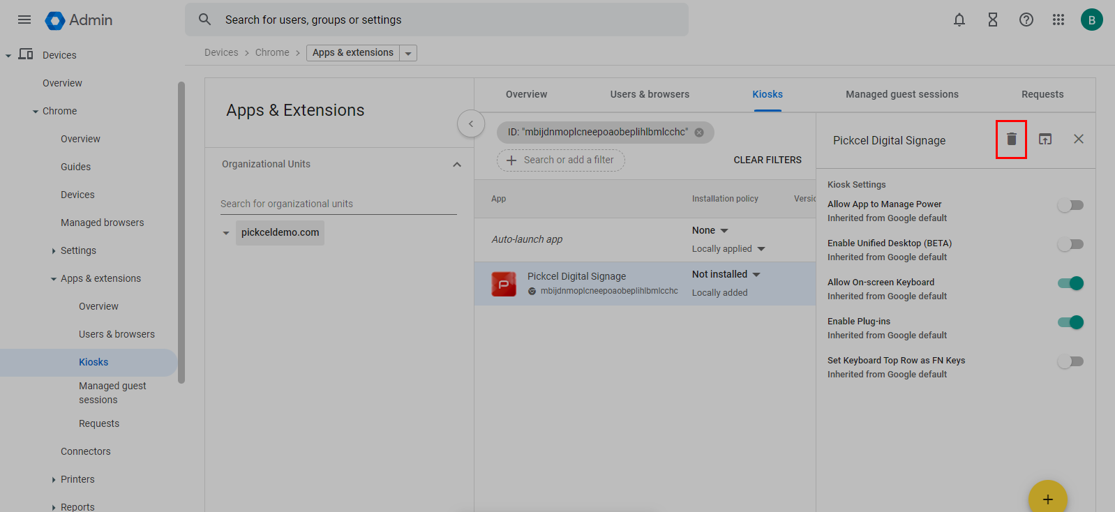
Task: Open the Locally applied dropdown
Action: click(728, 249)
